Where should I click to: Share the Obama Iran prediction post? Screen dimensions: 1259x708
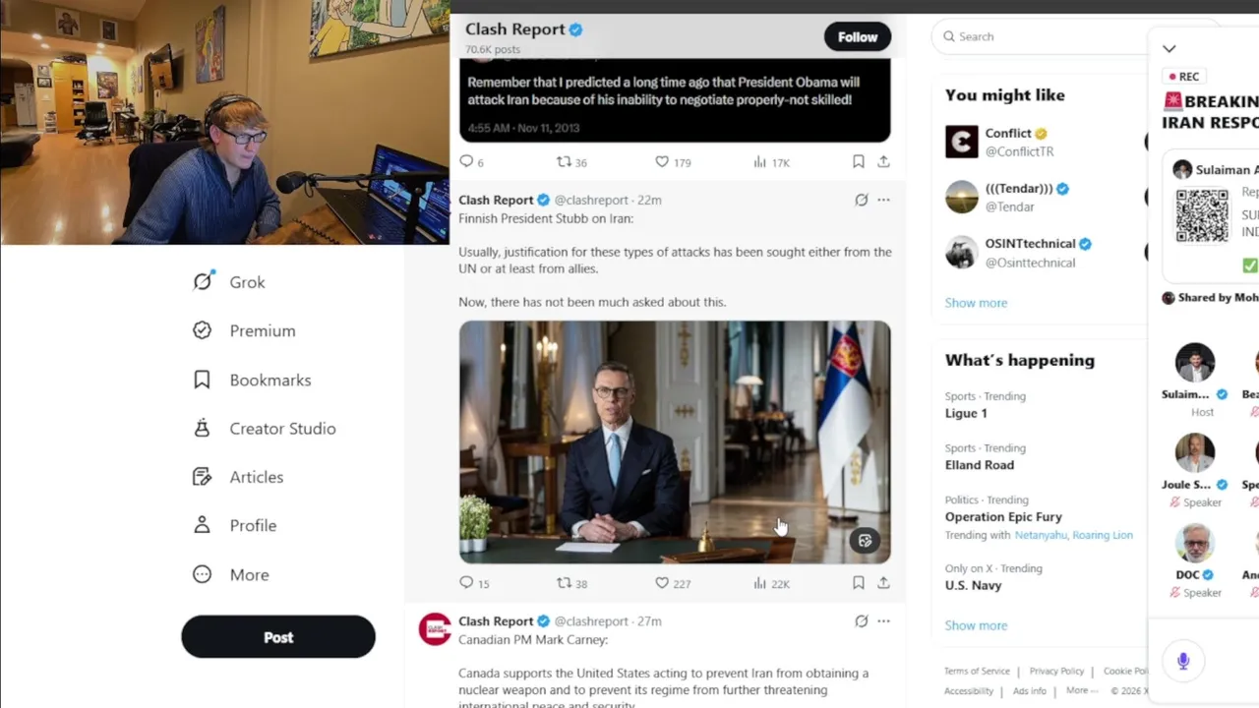point(883,161)
